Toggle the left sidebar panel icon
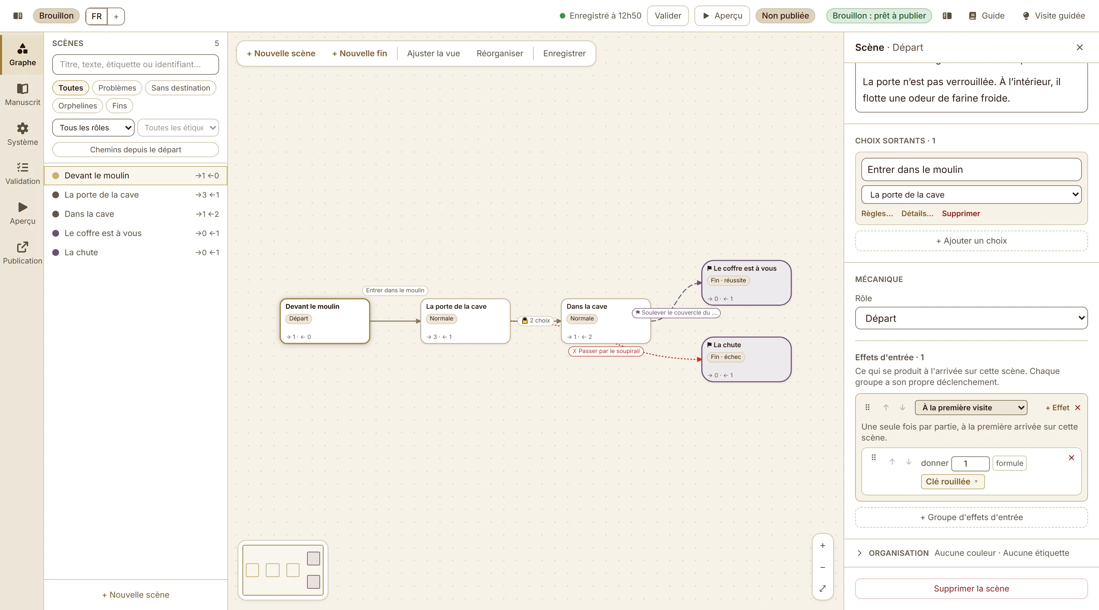 (x=18, y=16)
